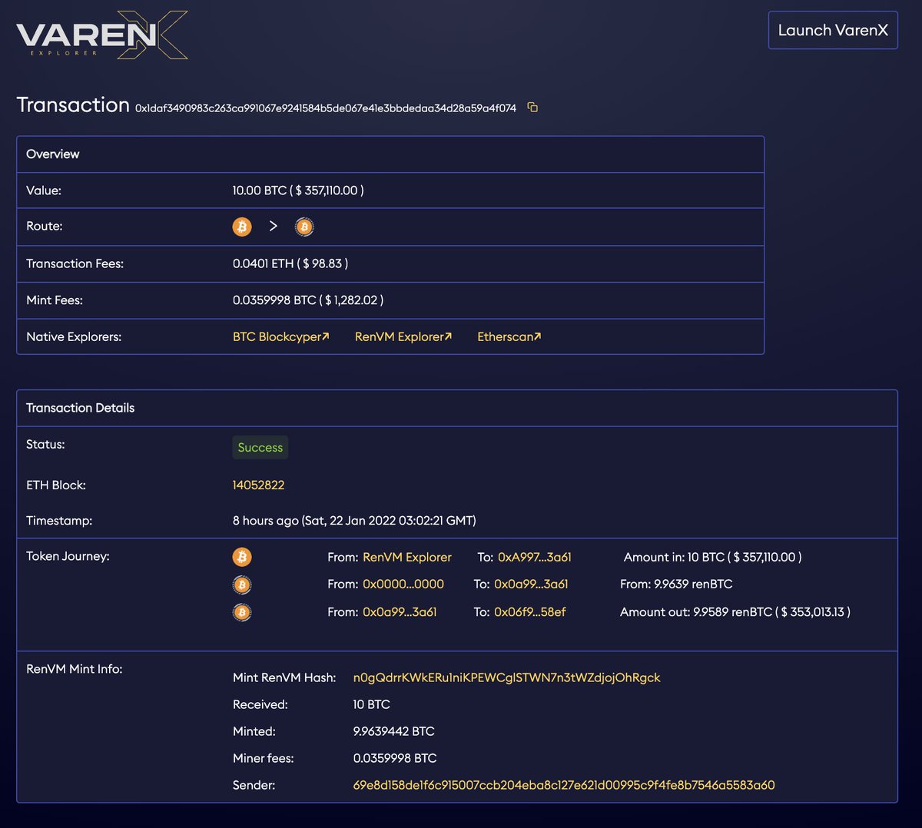Open RenVM Explorer native explorer link
Screen dimensions: 922x828
click(x=403, y=336)
